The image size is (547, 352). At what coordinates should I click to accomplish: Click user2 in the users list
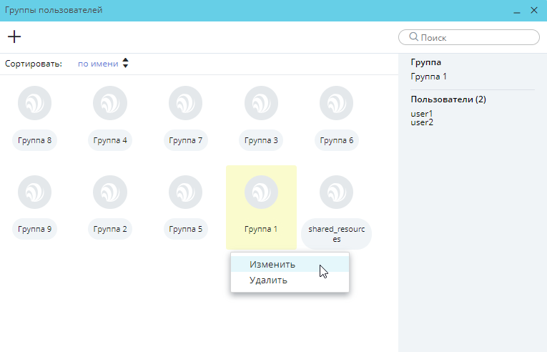pos(422,122)
